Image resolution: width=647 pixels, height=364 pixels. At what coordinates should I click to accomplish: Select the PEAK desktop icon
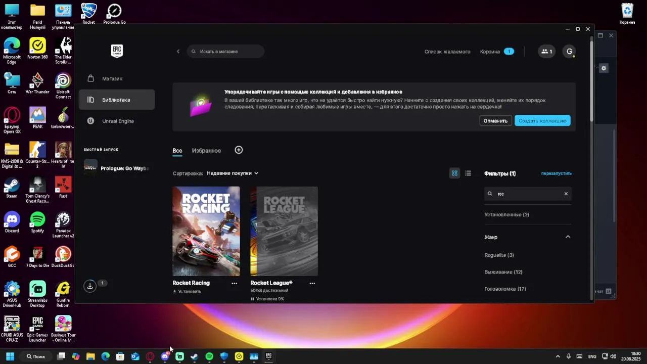[37, 118]
